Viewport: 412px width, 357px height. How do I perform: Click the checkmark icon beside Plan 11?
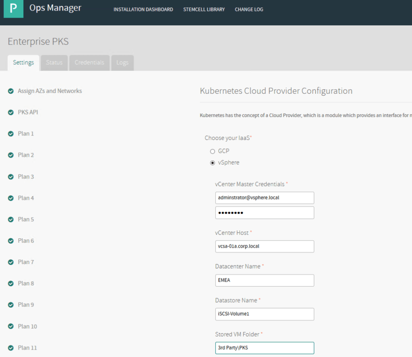(x=11, y=348)
